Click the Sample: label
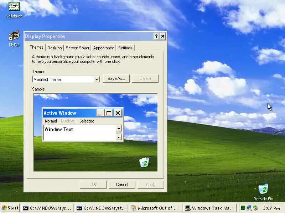The width and height of the screenshot is (285, 213). [x=39, y=89]
